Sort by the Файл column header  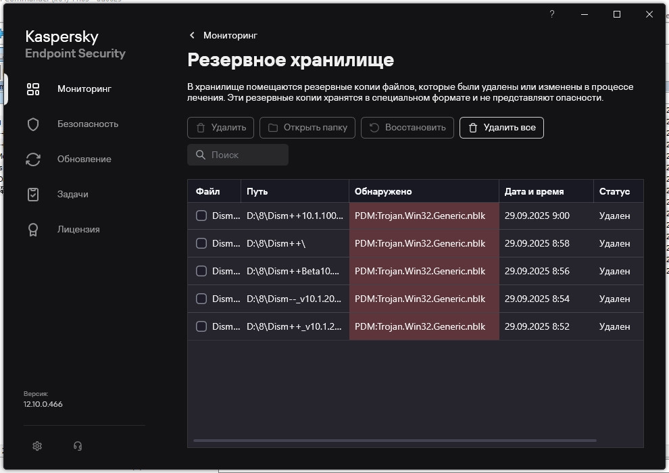point(214,191)
